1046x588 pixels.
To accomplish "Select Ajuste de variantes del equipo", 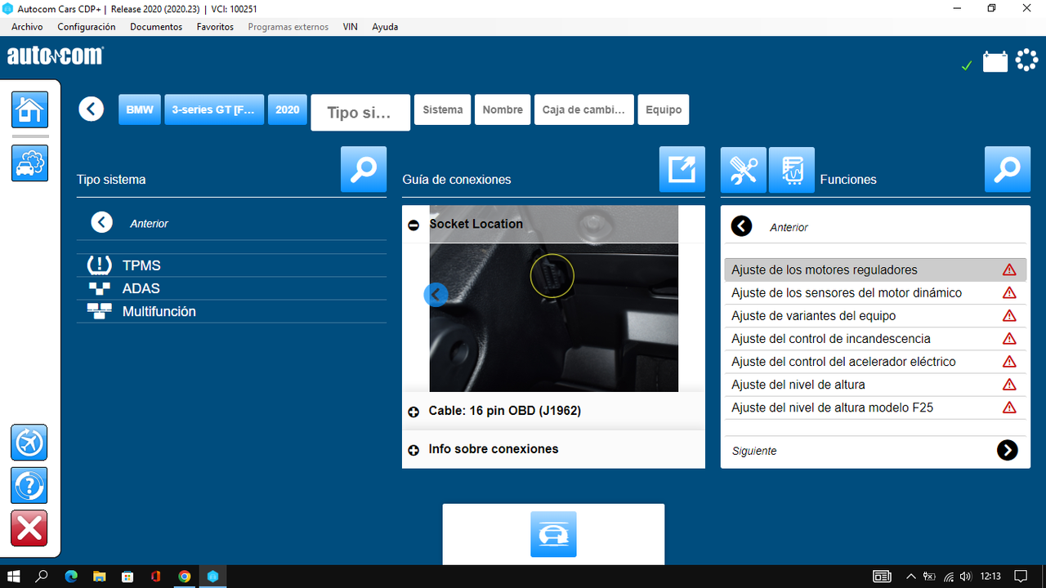I will click(x=875, y=315).
